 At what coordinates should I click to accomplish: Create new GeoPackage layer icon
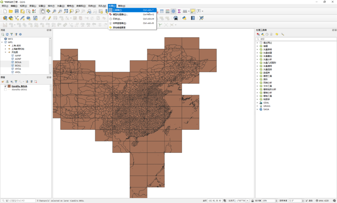(11, 18)
